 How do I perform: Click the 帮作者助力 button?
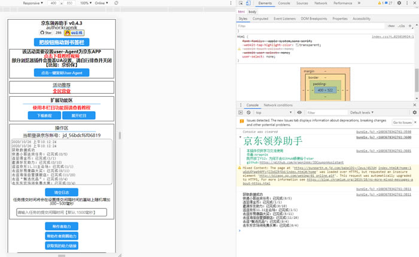(62, 227)
